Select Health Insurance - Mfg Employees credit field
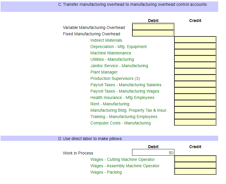This screenshot has width=226, height=184. pyautogui.click(x=195, y=97)
